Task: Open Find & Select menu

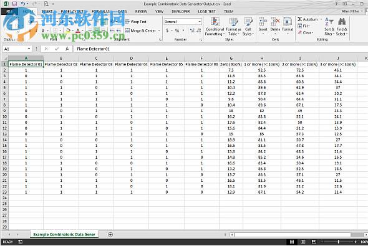Action: point(341,27)
